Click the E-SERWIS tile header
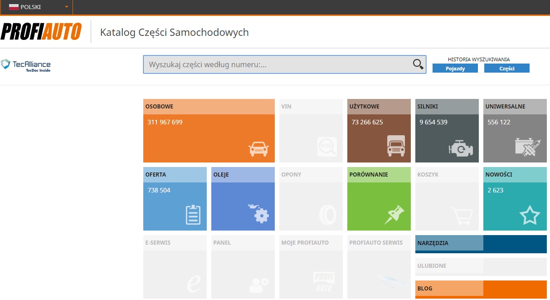Screen dimensions: 550x300 coord(175,243)
